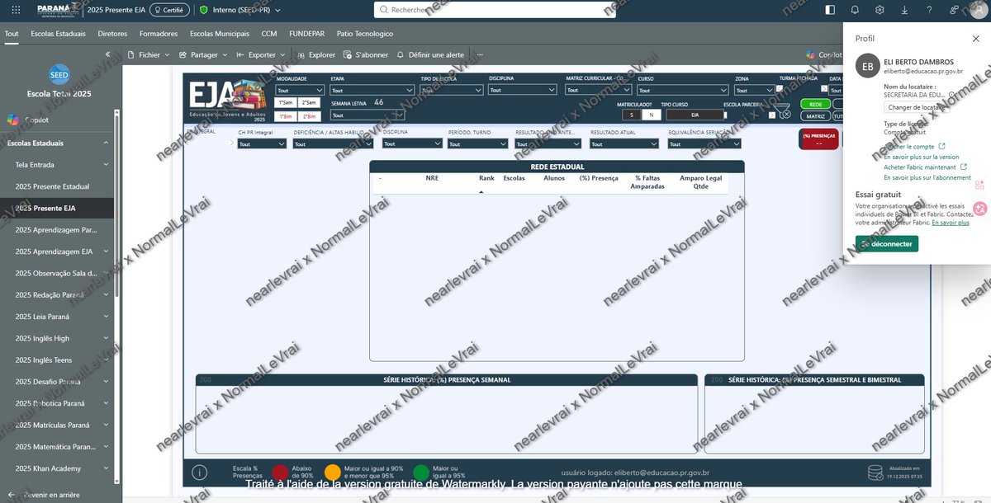Click S'abonner in the toolbar
This screenshot has width=991, height=503.
tap(366, 55)
